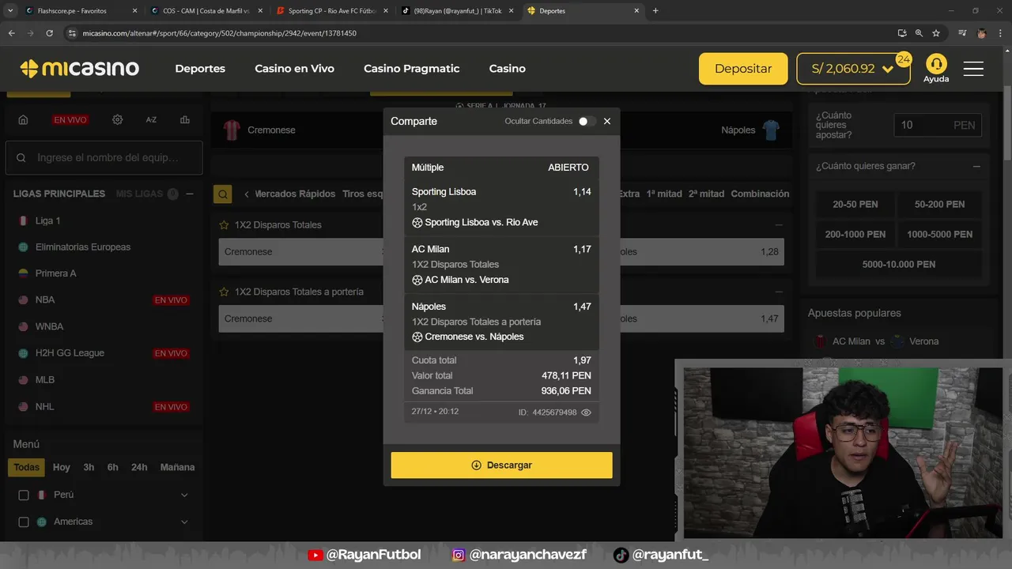Click the team name search field
Viewport: 1012px width, 569px height.
pyautogui.click(x=104, y=158)
